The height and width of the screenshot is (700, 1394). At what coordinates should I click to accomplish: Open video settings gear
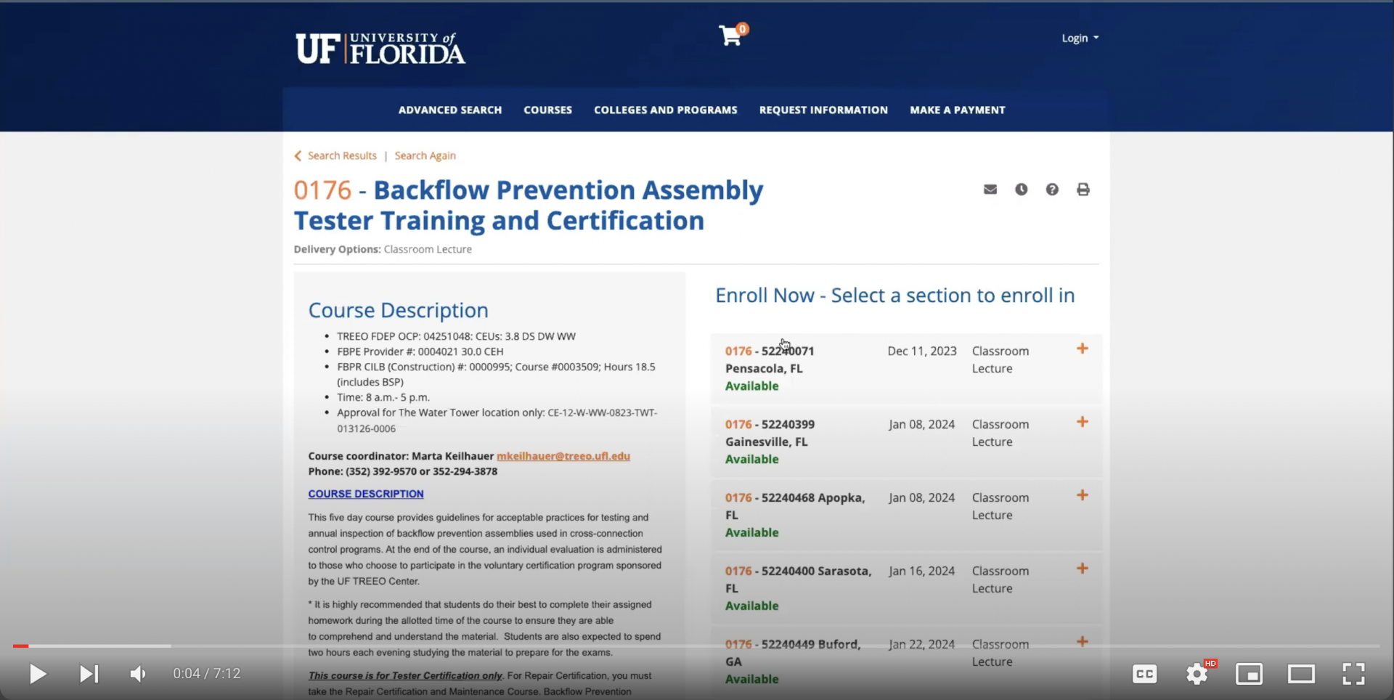point(1196,674)
